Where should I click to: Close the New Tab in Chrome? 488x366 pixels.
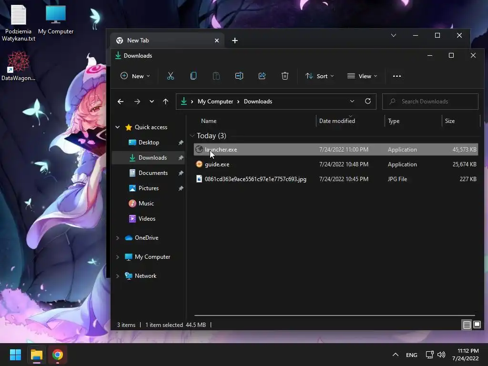217,41
